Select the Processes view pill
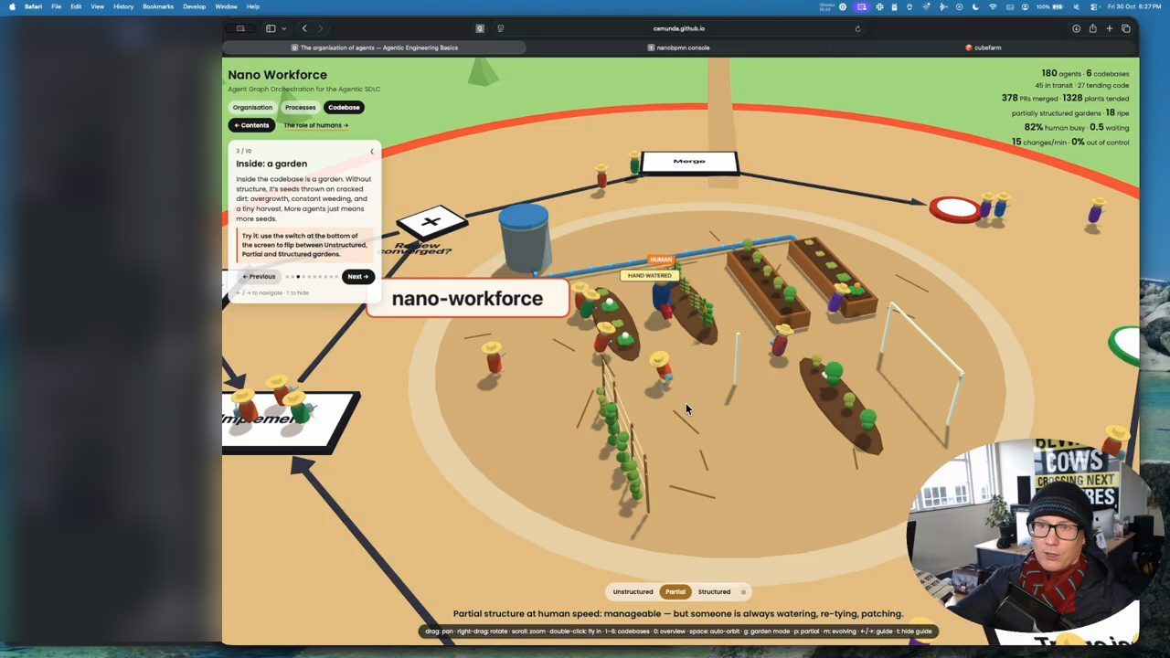Image resolution: width=1170 pixels, height=658 pixels. pos(300,107)
